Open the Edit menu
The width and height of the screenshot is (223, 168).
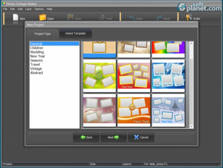[12, 9]
